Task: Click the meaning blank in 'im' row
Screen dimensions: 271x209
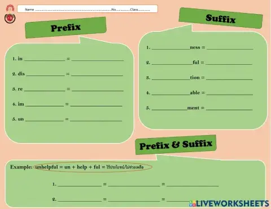Action: [x=97, y=104]
